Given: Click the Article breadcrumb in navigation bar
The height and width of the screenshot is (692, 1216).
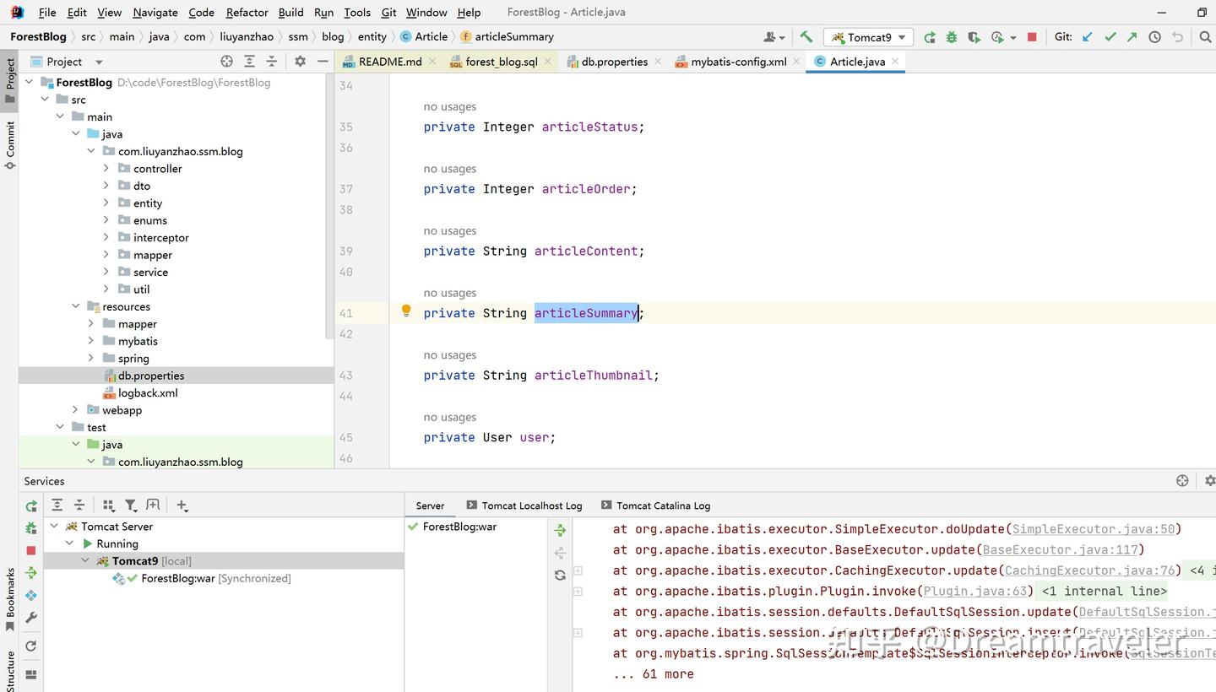Looking at the screenshot, I should (431, 37).
